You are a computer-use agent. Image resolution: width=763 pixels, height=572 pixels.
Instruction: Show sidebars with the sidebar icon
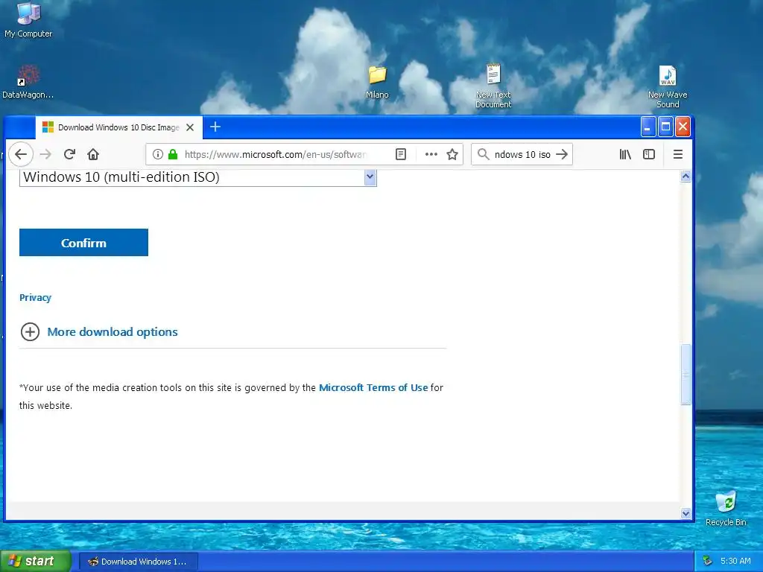coord(649,154)
